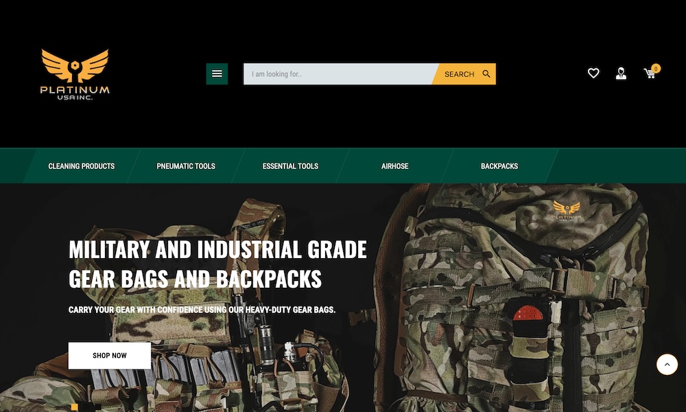Open the Airhose category
The image size is (686, 412).
(x=394, y=166)
